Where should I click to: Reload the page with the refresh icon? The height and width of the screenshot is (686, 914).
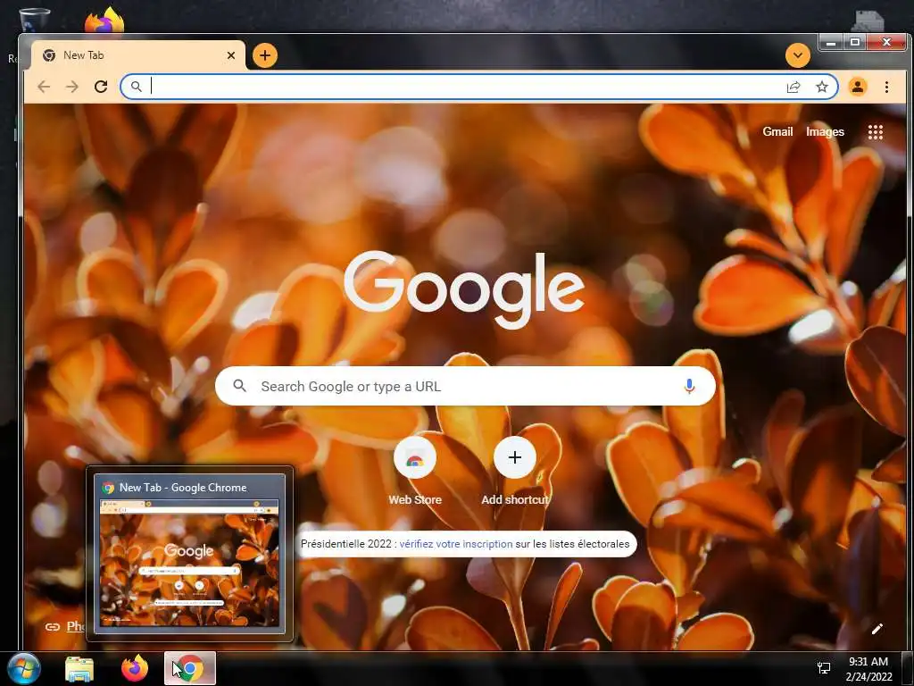(x=101, y=87)
